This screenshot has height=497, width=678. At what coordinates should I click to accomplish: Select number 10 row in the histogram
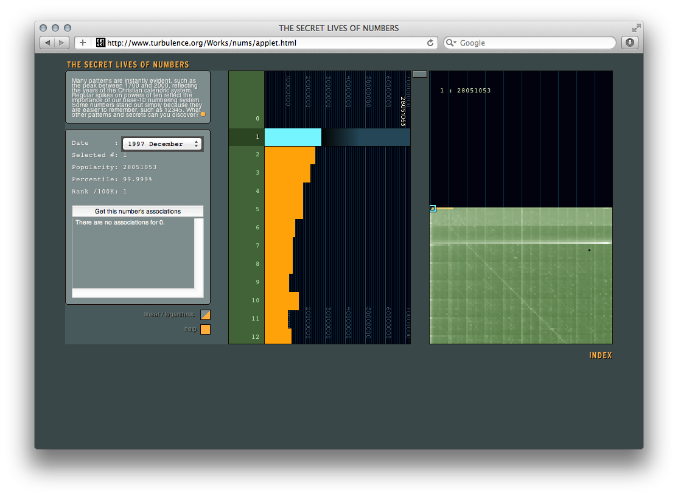[256, 301]
